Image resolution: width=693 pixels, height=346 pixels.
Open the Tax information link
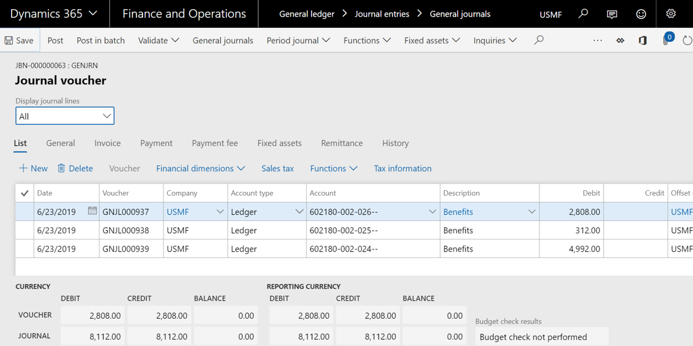coord(402,169)
